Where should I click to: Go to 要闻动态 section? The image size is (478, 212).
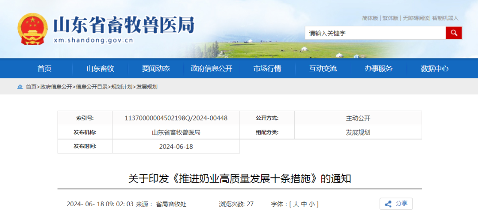coord(156,69)
